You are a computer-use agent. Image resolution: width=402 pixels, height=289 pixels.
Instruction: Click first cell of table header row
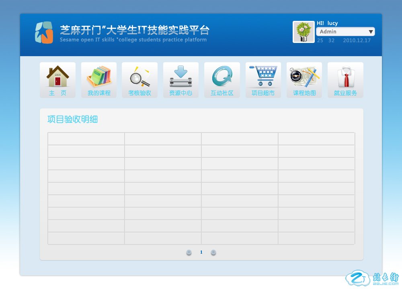(x=86, y=138)
